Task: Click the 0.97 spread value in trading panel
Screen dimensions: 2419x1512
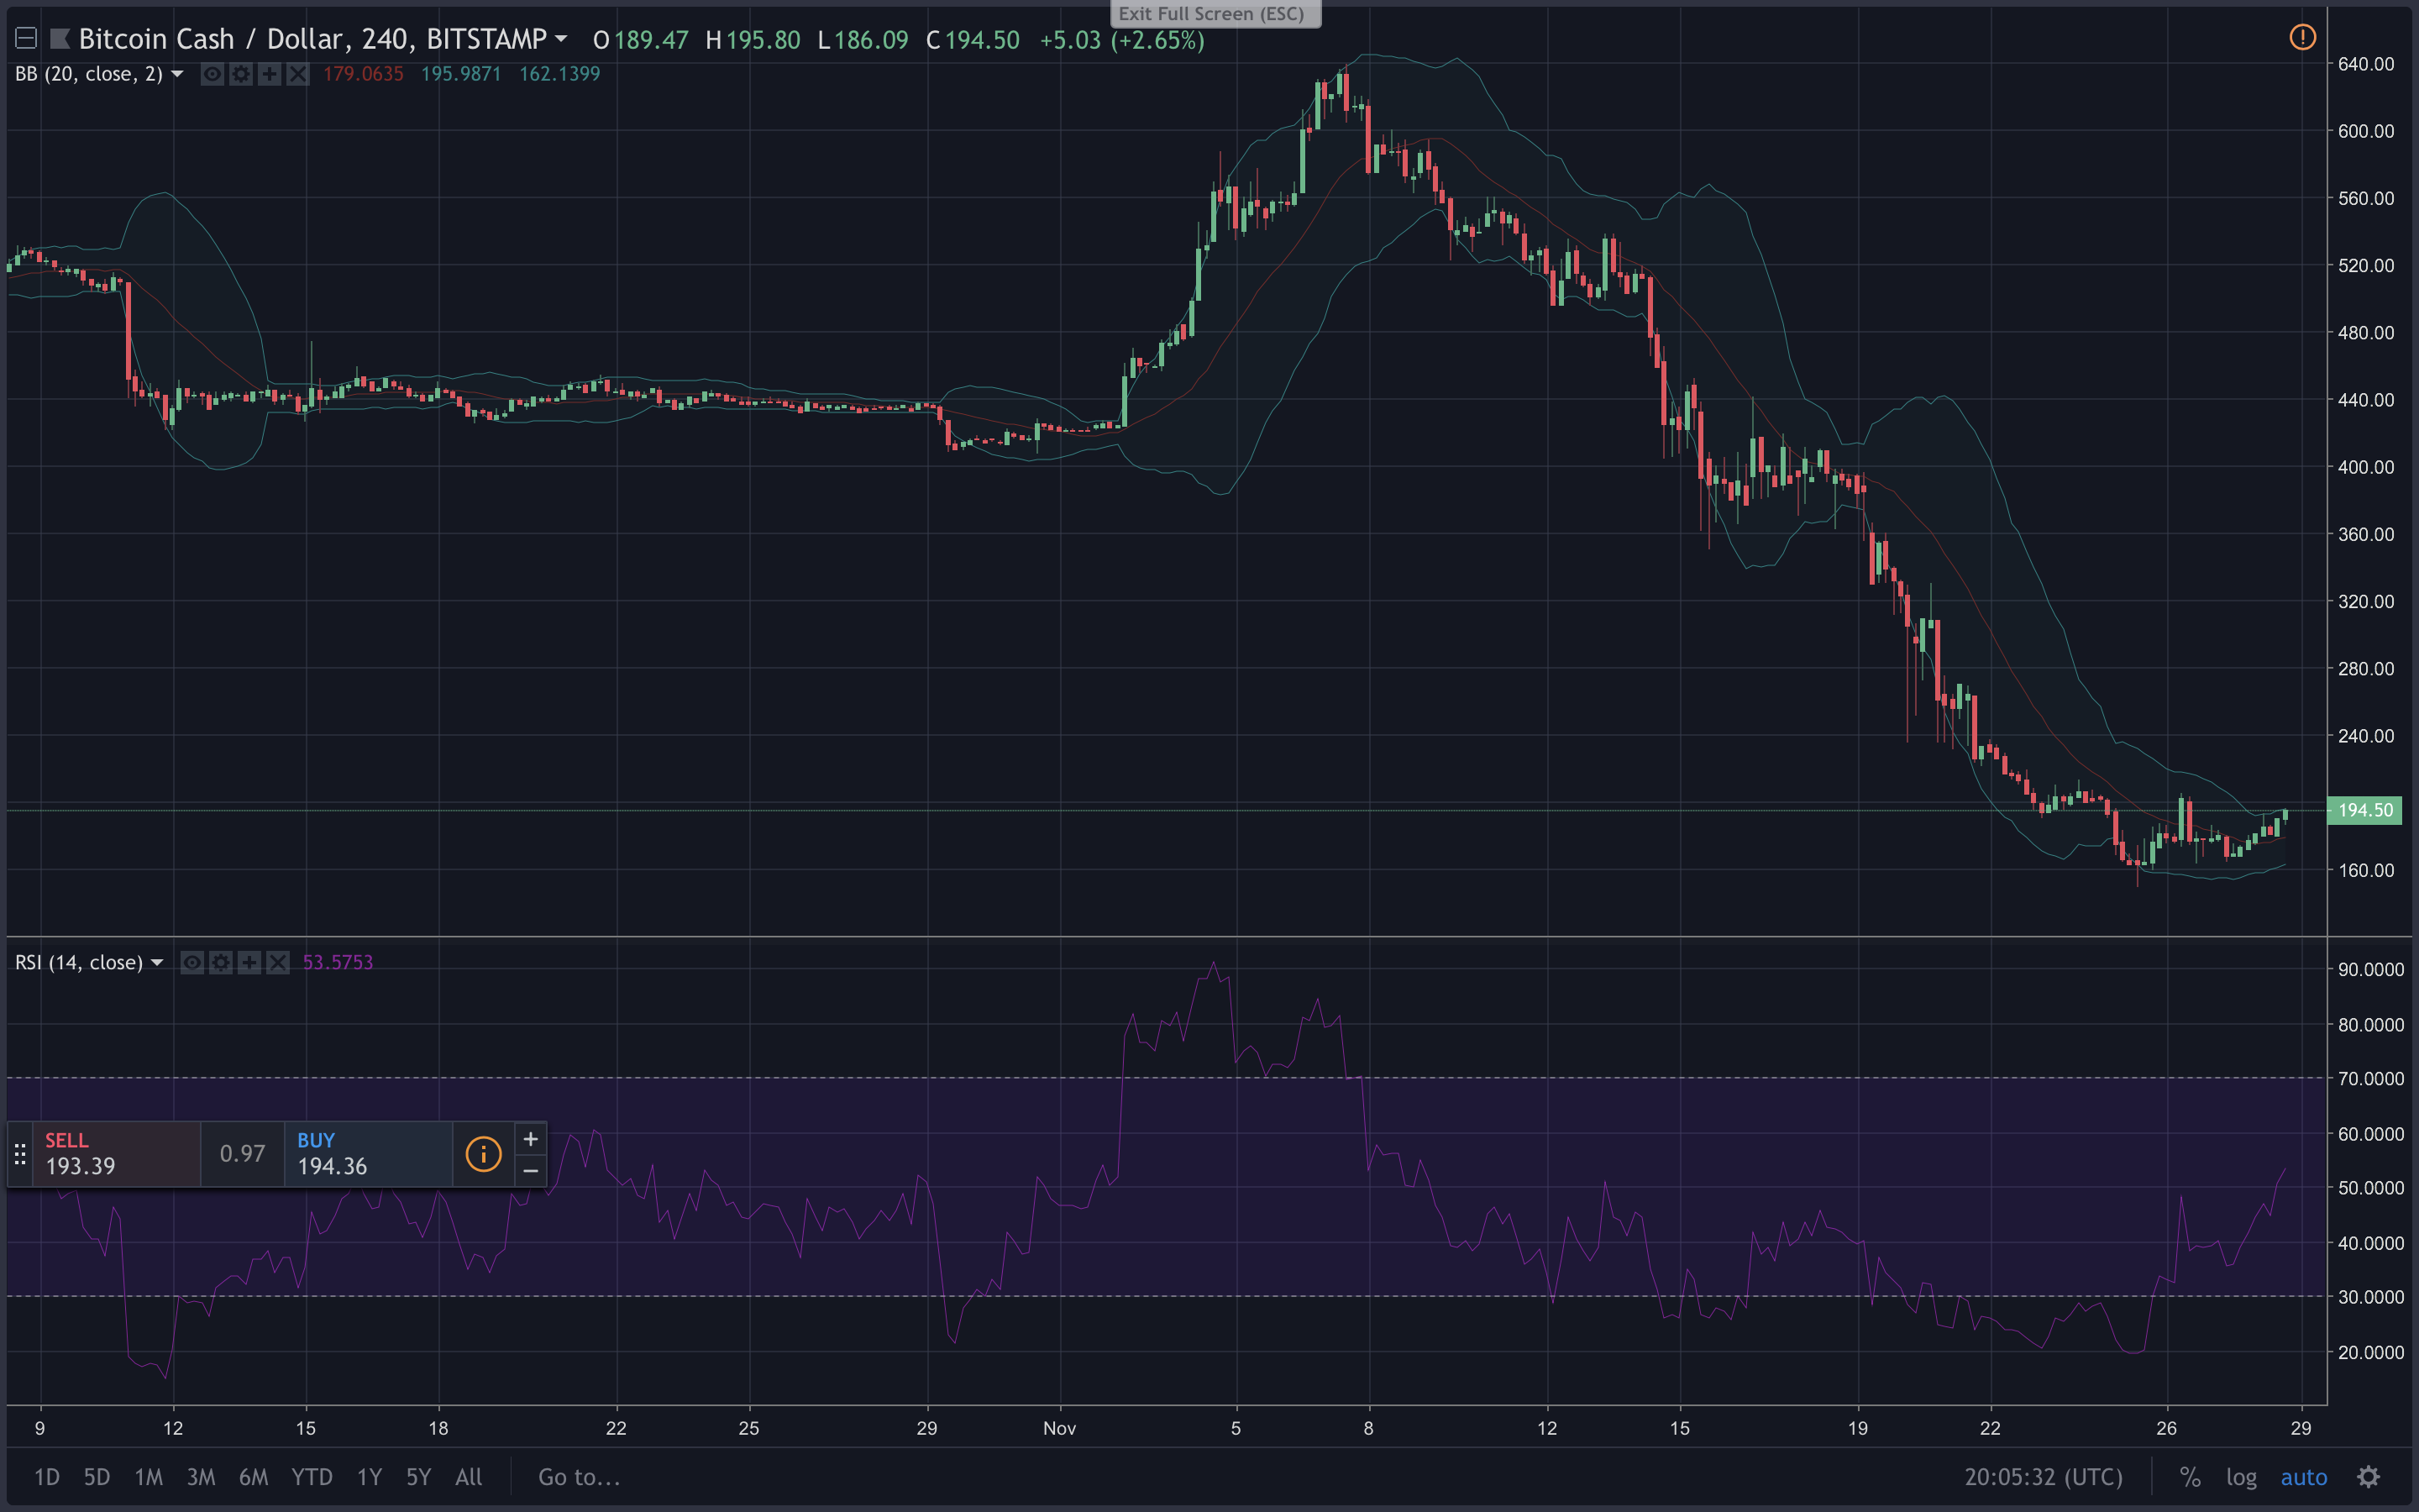Action: (x=243, y=1154)
